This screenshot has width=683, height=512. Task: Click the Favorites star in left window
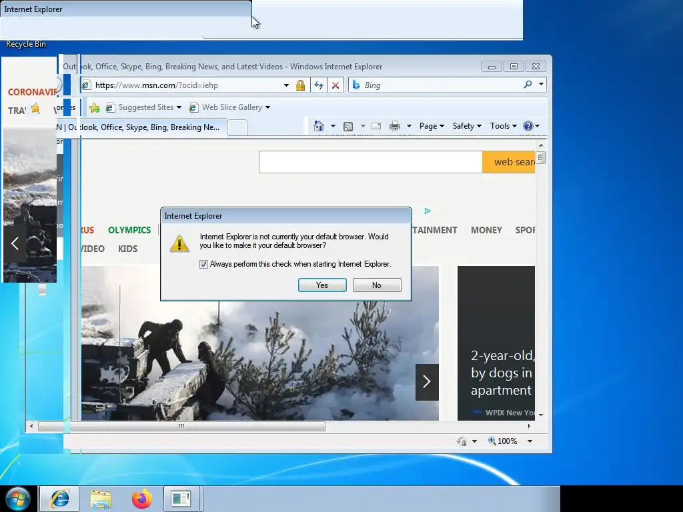click(35, 109)
